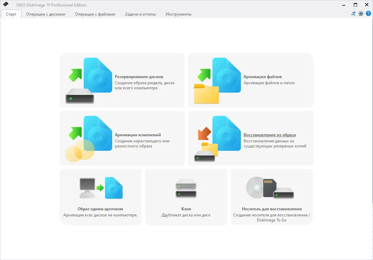Viewport: 373px width, 260px height.
Task: Open Образ одним щелчком one-click imaging
Action: tap(101, 197)
